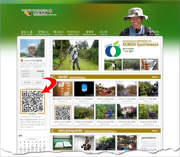
Task: Open banner photo of person in mandarin orchard
Action: 131,64
